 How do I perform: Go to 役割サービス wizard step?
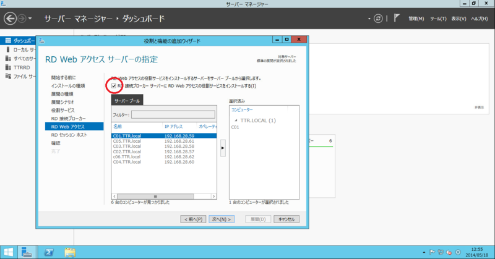(63, 111)
